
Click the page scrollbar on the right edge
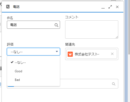129,27
